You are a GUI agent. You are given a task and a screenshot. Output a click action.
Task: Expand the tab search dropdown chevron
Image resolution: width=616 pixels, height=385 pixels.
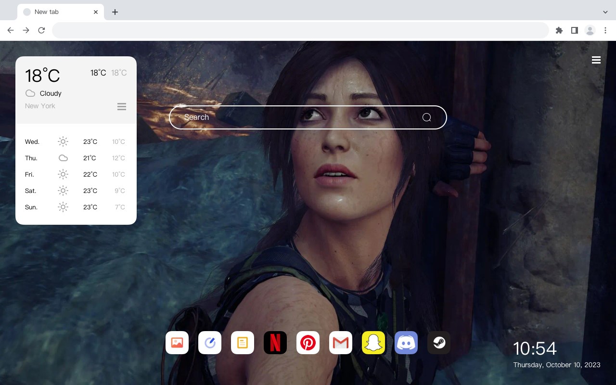605,12
